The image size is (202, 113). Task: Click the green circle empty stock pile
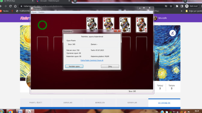[42, 25]
